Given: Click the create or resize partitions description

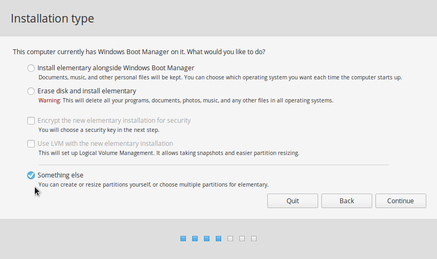Looking at the screenshot, I should (153, 184).
